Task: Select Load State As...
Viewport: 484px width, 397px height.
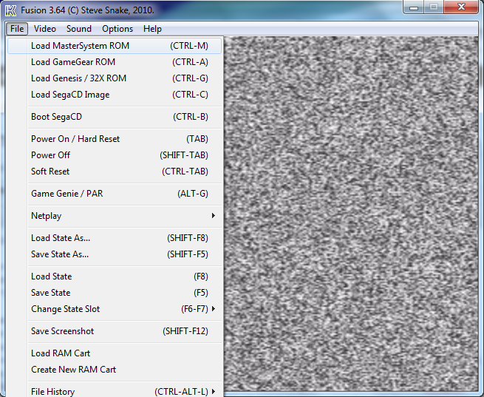Action: tap(115, 238)
